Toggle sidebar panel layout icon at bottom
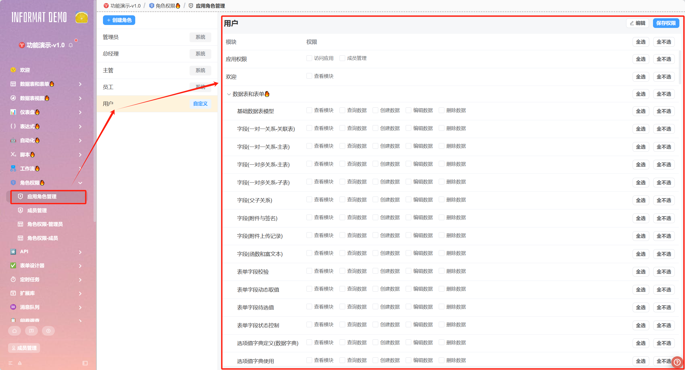 pyautogui.click(x=85, y=363)
